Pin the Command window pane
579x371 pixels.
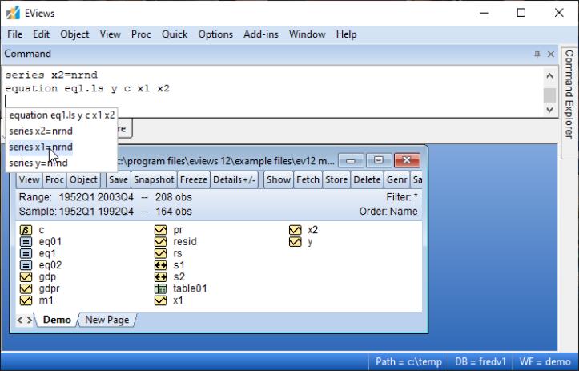click(537, 54)
